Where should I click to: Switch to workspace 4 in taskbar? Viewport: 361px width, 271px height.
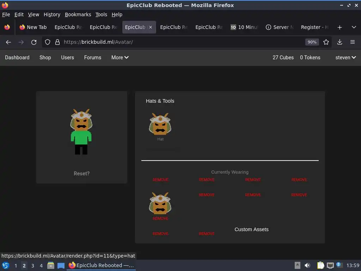pyautogui.click(x=41, y=266)
